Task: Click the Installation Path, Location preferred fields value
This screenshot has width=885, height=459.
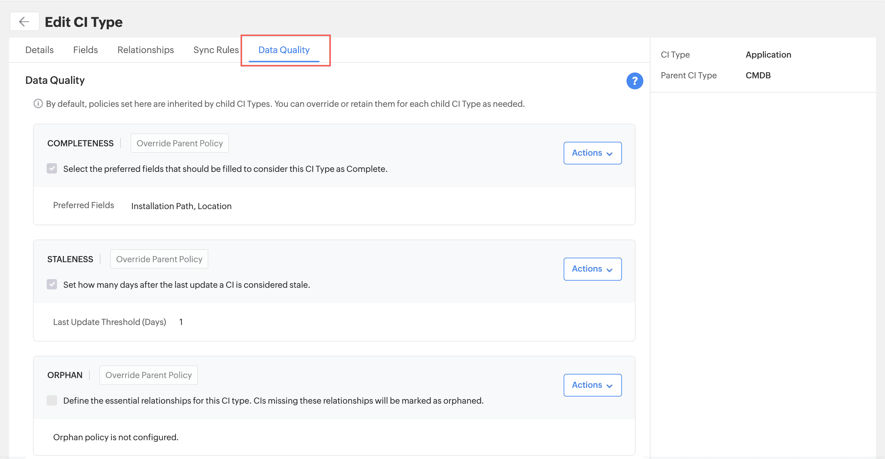Action: point(181,206)
